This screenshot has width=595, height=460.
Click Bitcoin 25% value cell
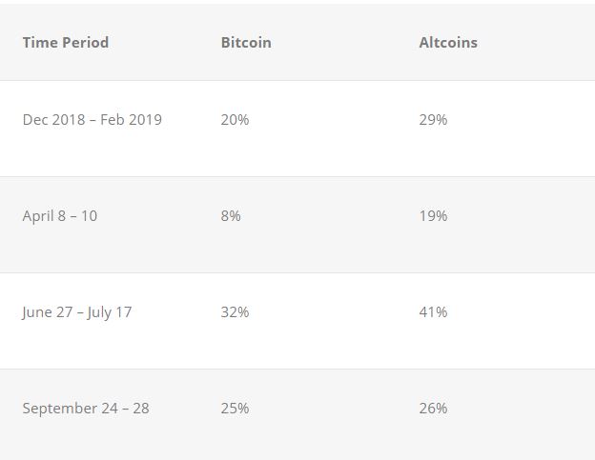235,409
